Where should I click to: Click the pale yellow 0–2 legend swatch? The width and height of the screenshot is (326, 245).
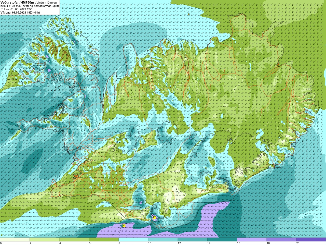coord(15,240)
